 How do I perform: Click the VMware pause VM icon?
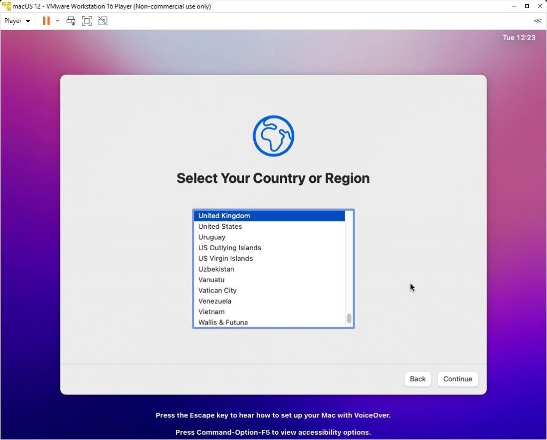[46, 21]
